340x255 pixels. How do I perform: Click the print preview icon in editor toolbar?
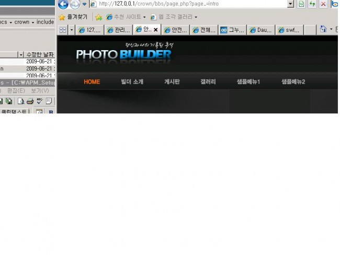(21, 101)
